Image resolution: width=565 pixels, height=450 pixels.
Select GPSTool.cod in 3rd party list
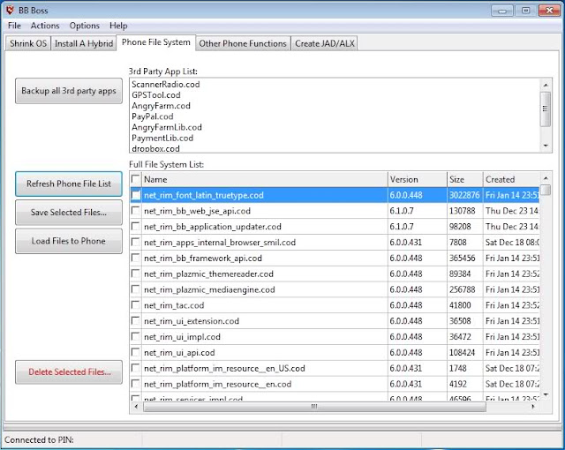tap(156, 95)
